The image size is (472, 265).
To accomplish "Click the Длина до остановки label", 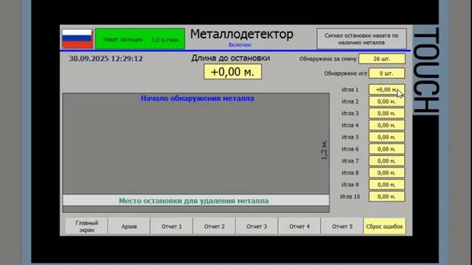I will coord(231,58).
